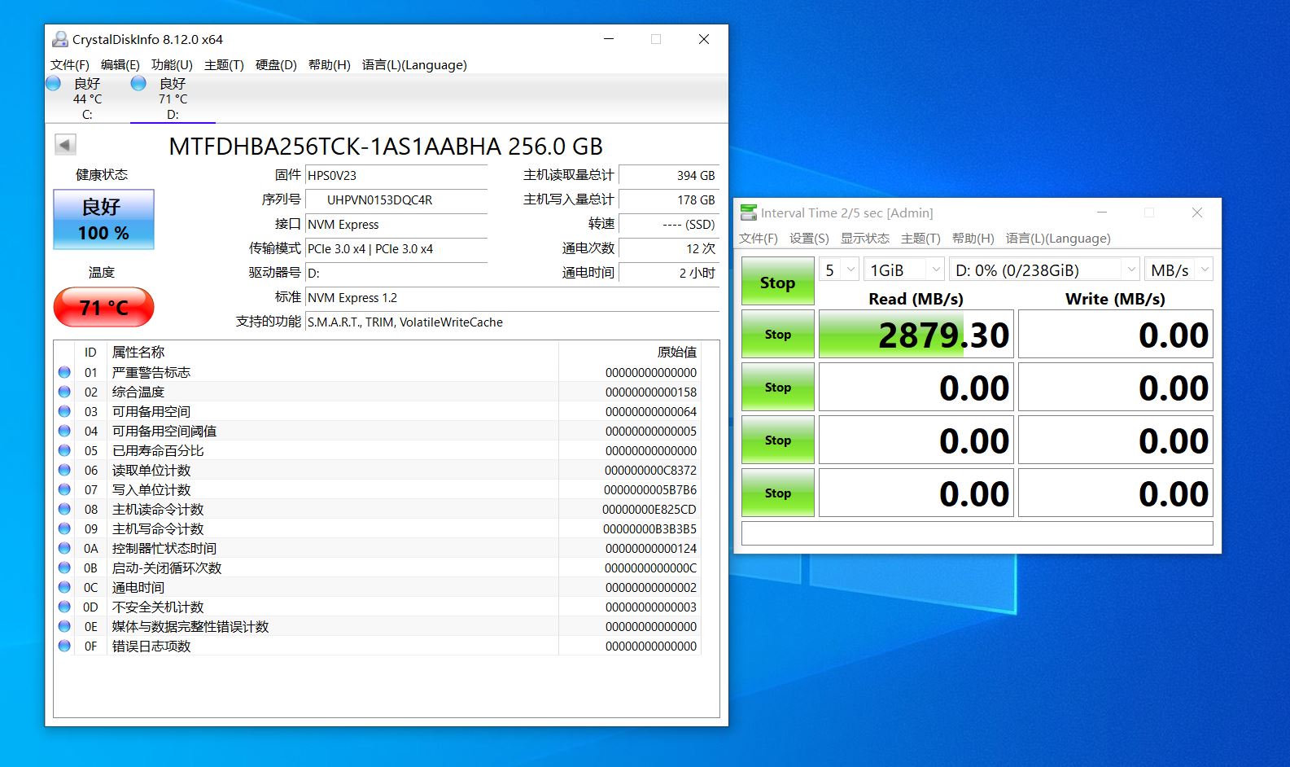Open the D: 0% drive selection dropdown
The image size is (1290, 767).
pos(1045,270)
